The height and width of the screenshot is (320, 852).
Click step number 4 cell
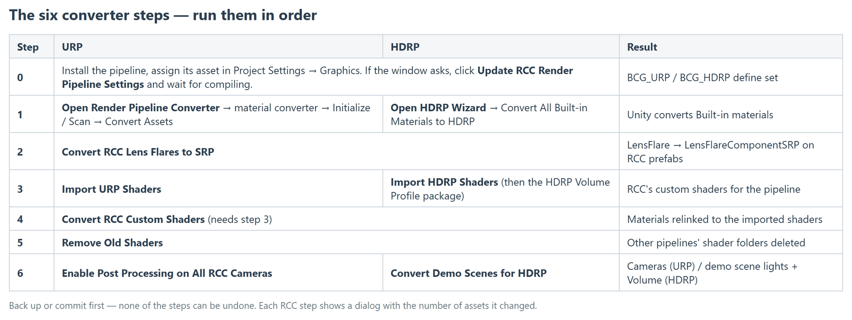32,219
